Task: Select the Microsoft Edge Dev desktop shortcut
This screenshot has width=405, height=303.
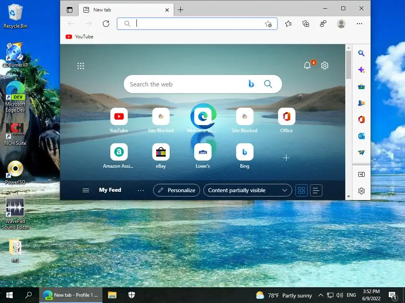Action: 15,97
